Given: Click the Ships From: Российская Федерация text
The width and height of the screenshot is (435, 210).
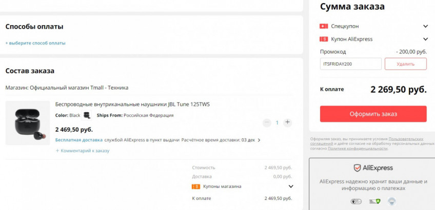Looking at the screenshot, I should coord(135,115).
